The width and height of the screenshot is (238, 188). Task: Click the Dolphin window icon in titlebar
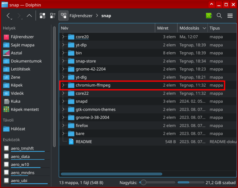[4, 4]
